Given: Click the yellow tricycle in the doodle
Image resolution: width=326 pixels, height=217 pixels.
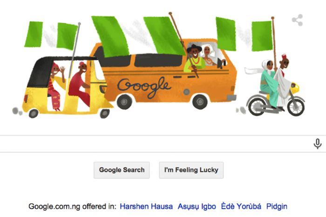Looking at the screenshot, I should (x=67, y=87).
